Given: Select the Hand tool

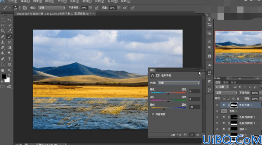Looking at the screenshot, I should tap(3, 70).
